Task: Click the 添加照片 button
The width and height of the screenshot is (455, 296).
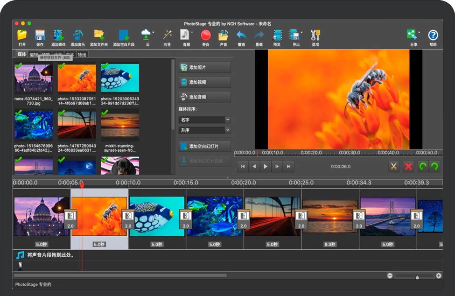Action: (x=204, y=67)
